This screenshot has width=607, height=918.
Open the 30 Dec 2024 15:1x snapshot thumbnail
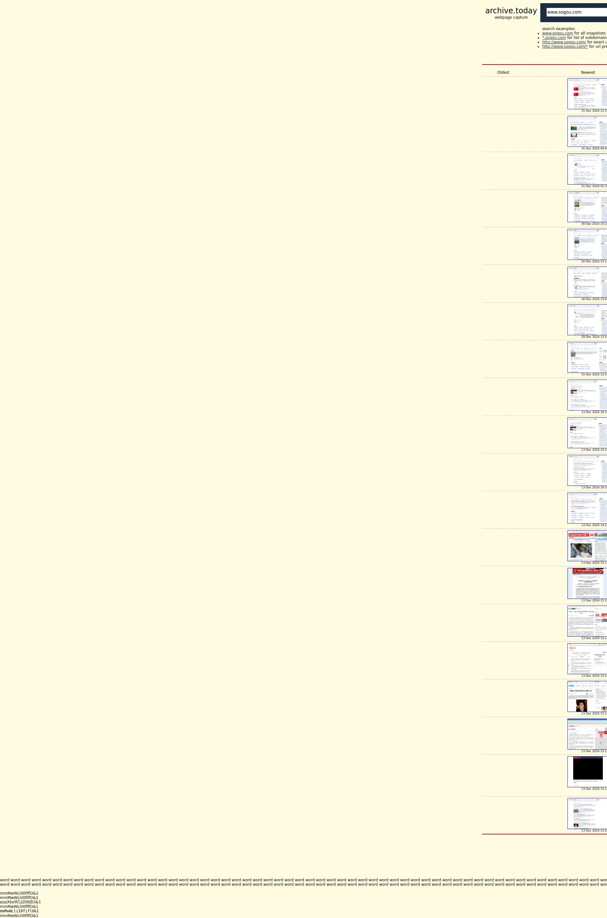(587, 244)
